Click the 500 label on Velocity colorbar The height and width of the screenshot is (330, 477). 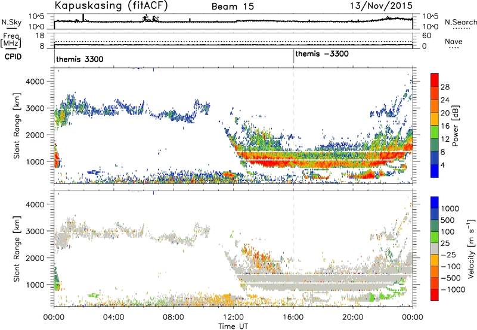(448, 220)
